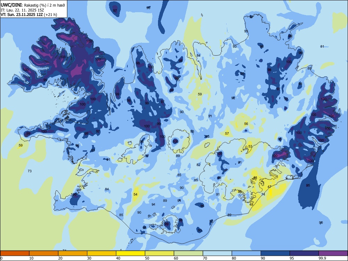This screenshot has height=261, width=348.
Task: Select the '20' legend scale label
Action: (x=60, y=258)
